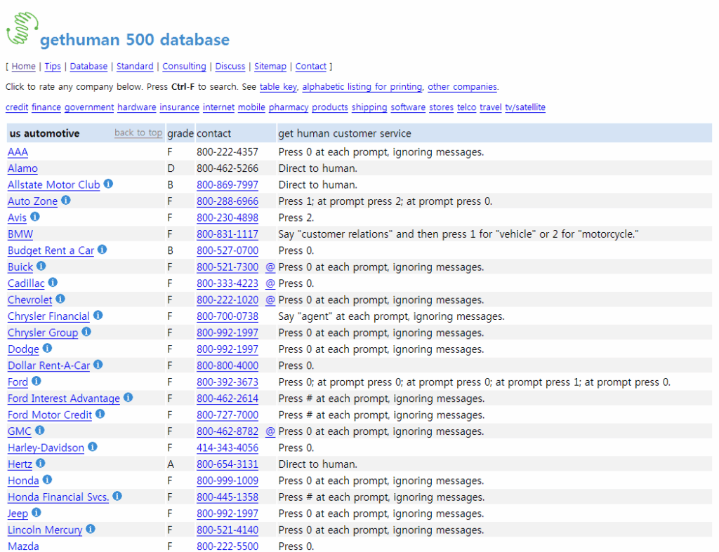The height and width of the screenshot is (552, 719).
Task: Open the Sitemap navigation link
Action: click(x=270, y=67)
